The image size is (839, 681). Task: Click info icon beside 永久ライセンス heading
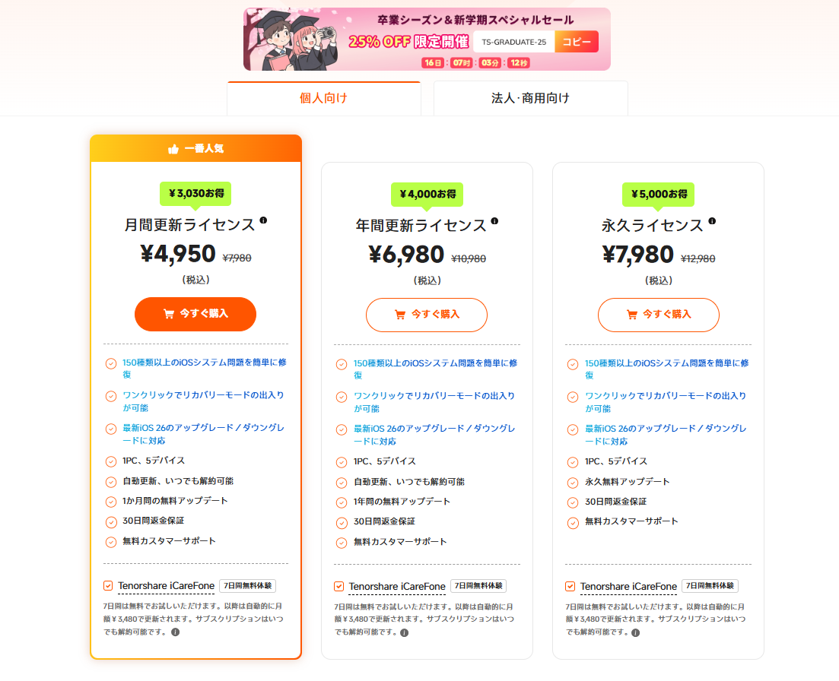coord(712,220)
